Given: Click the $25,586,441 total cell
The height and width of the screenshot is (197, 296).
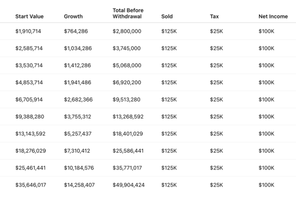Looking at the screenshot, I should (128, 151).
